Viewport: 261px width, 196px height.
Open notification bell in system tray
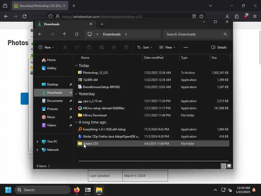pyautogui.click(x=254, y=190)
